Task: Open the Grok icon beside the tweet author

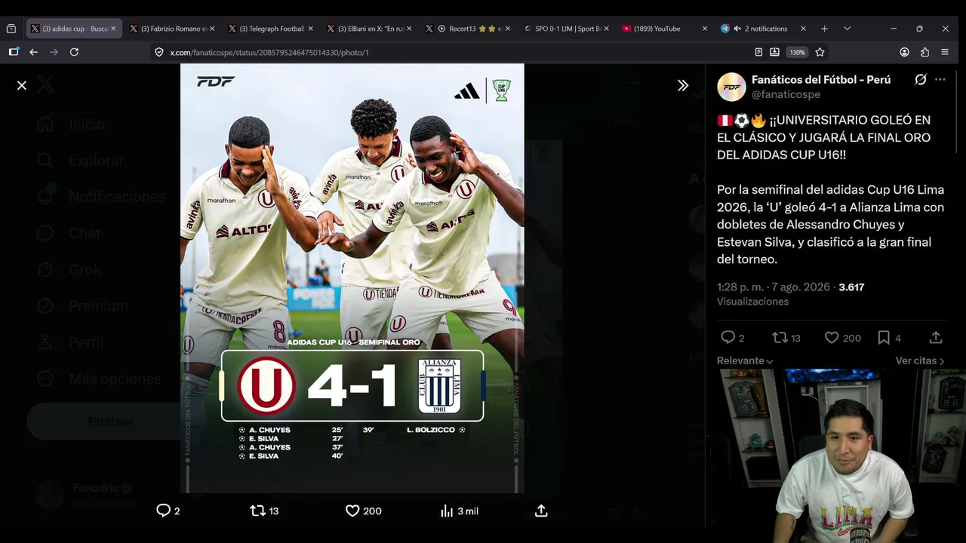Action: click(x=921, y=79)
